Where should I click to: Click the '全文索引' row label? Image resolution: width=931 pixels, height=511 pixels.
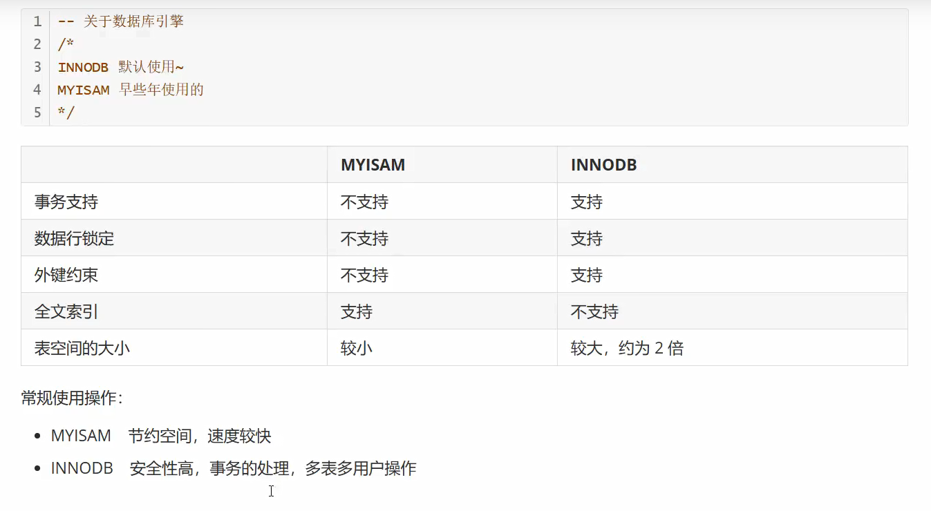click(x=66, y=311)
